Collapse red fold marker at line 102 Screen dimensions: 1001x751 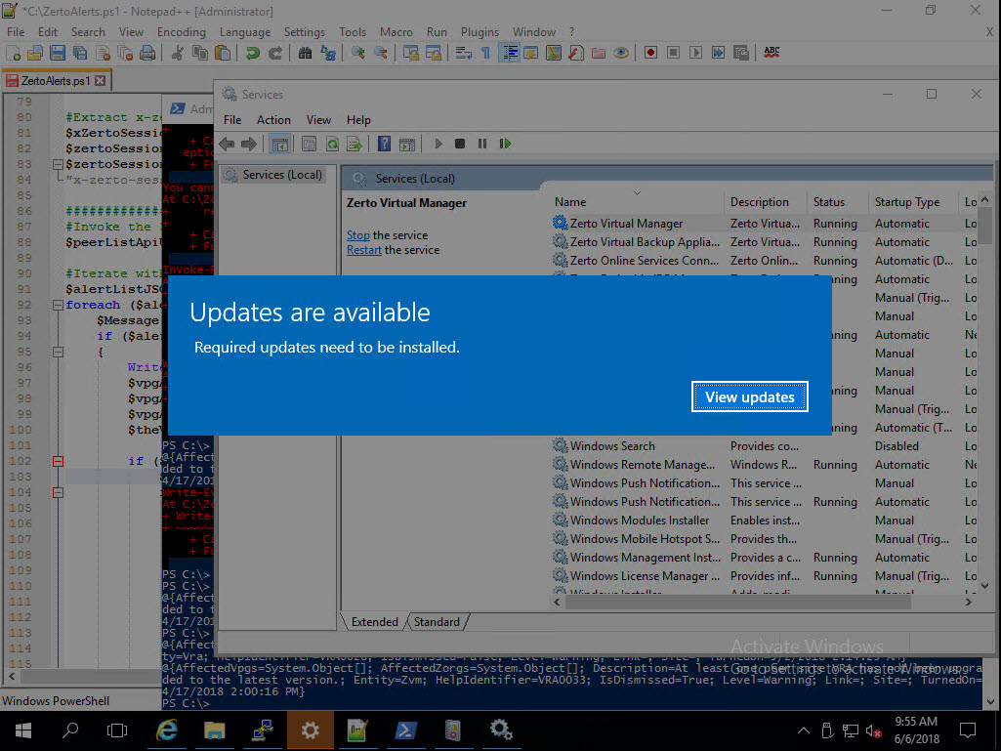pos(58,461)
